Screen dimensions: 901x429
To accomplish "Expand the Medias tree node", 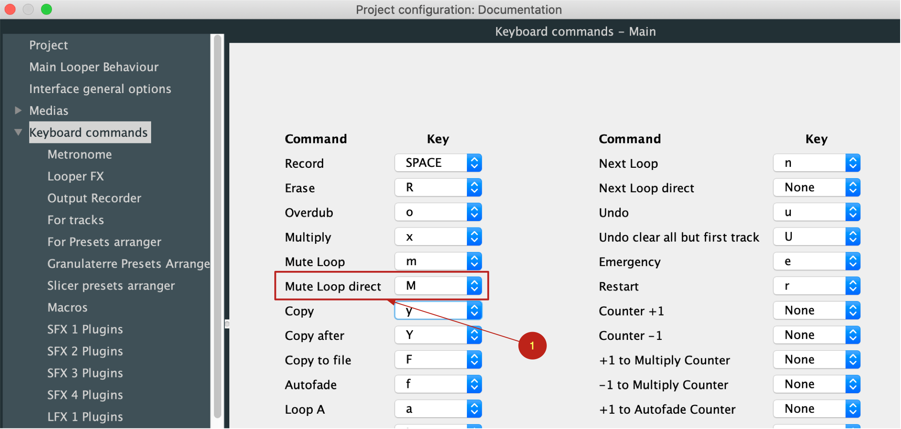I will click(x=18, y=111).
